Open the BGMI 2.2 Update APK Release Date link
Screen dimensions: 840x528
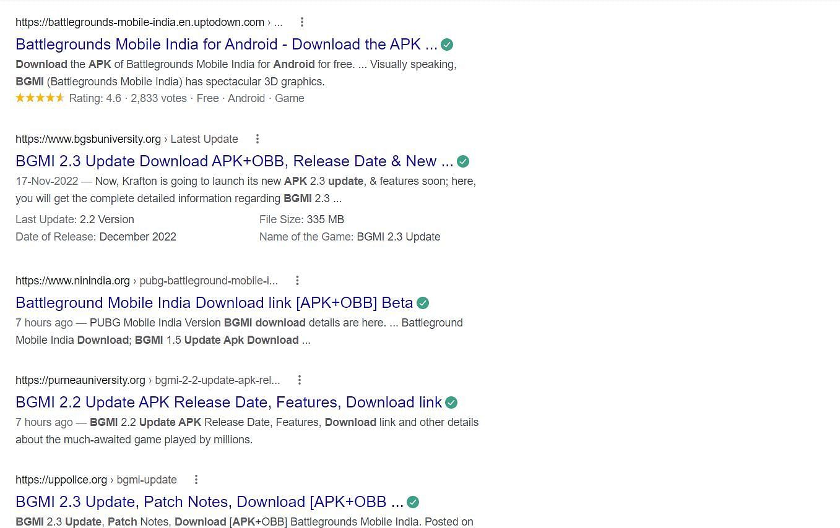[x=228, y=402]
